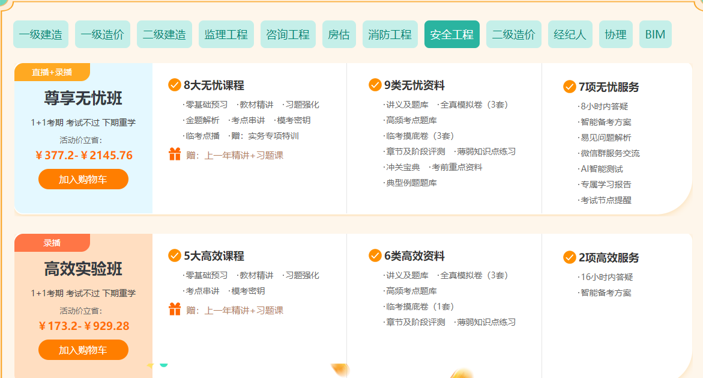Click checkmark icon beside 5大高效课程
The width and height of the screenshot is (703, 378).
[175, 256]
